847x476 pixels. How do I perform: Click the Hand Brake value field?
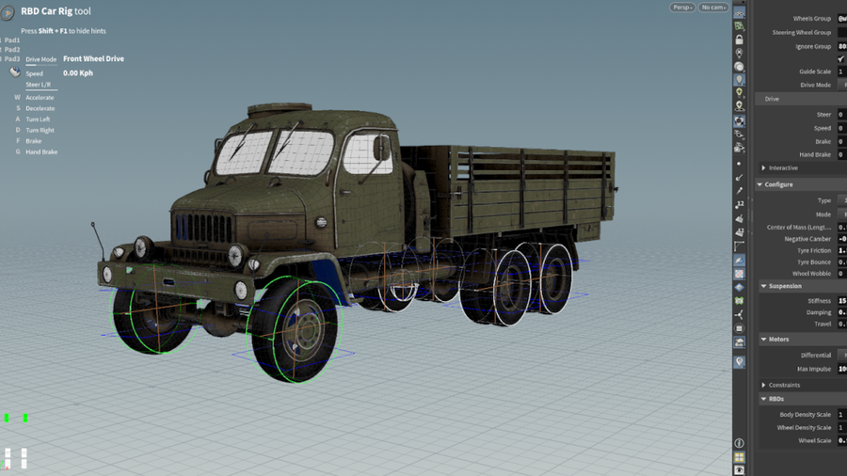pos(842,154)
